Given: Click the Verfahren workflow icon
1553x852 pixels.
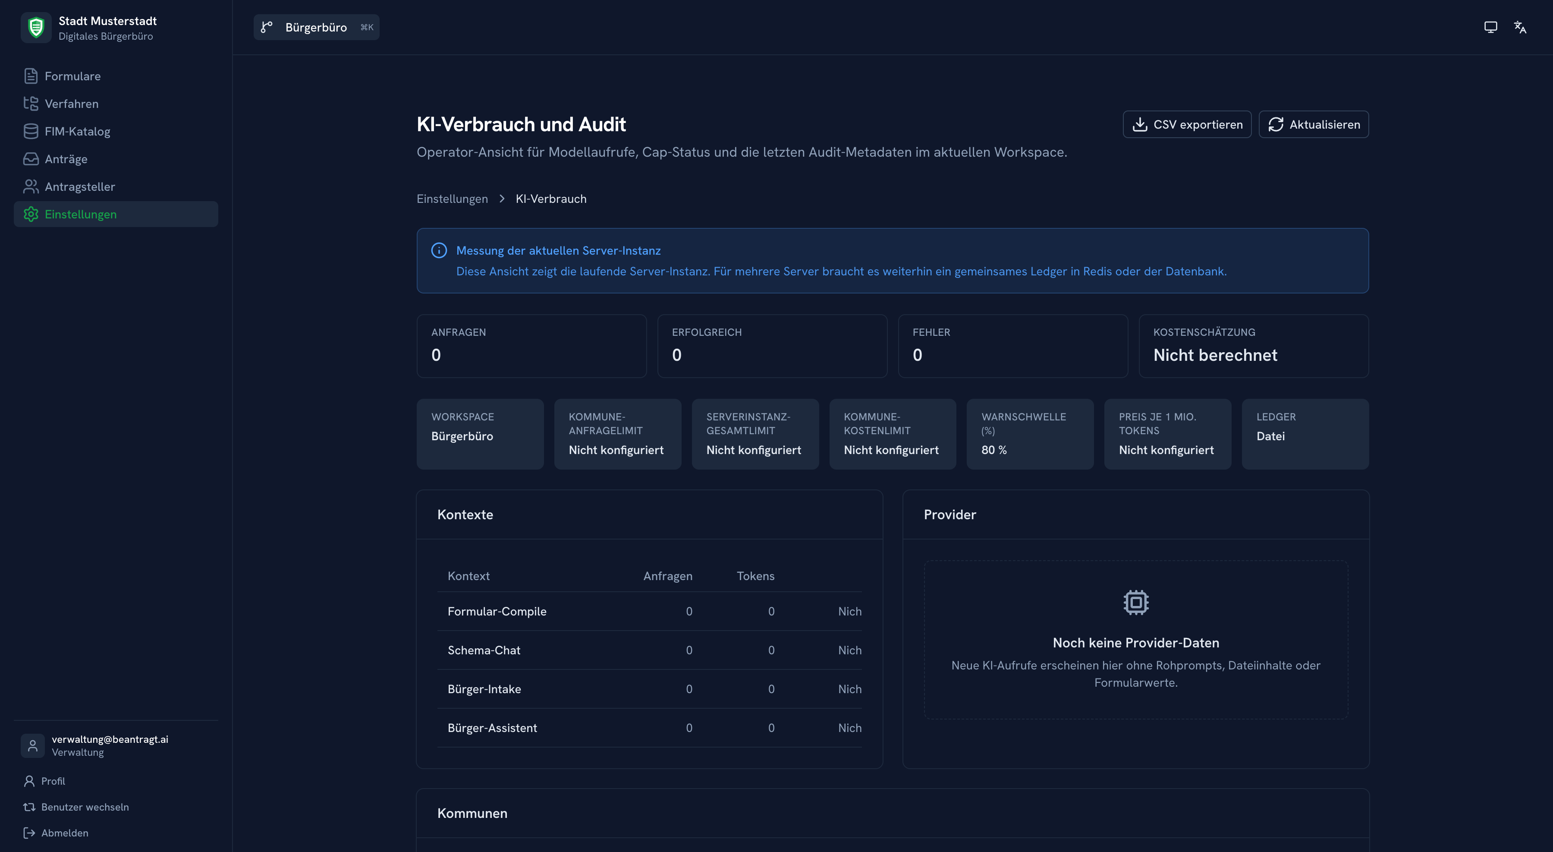Looking at the screenshot, I should click(31, 104).
